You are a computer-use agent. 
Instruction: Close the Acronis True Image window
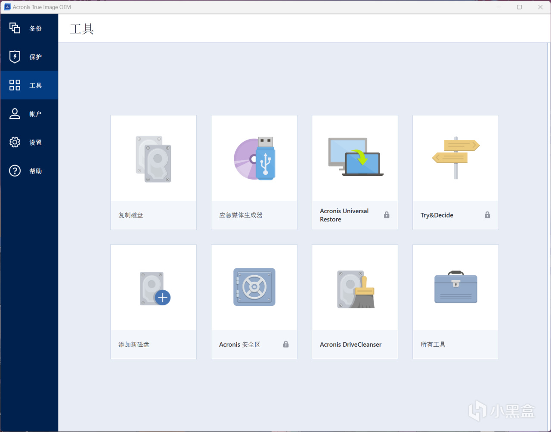click(x=540, y=7)
